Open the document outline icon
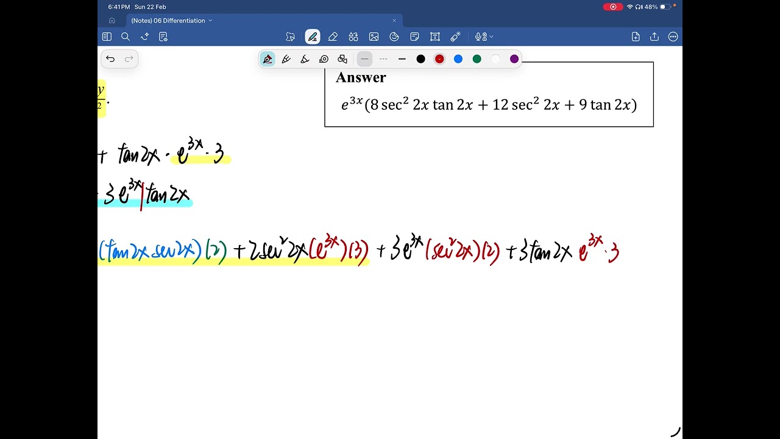 click(x=163, y=37)
